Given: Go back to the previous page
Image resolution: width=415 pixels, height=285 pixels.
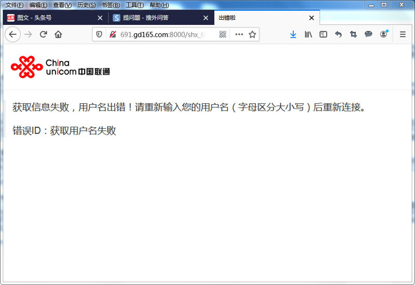Looking at the screenshot, I should point(12,34).
